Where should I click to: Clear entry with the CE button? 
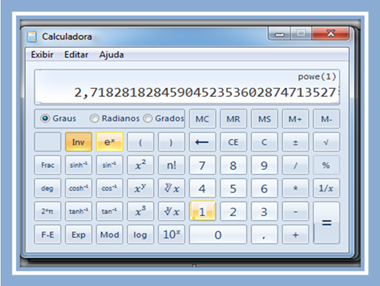[x=234, y=142]
